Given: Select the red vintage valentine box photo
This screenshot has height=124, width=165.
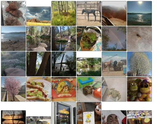Looking at the screenshot, I should (x=64, y=89).
